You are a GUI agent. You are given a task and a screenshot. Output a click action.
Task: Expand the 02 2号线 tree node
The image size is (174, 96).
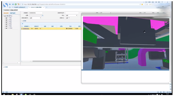(x=5, y=20)
